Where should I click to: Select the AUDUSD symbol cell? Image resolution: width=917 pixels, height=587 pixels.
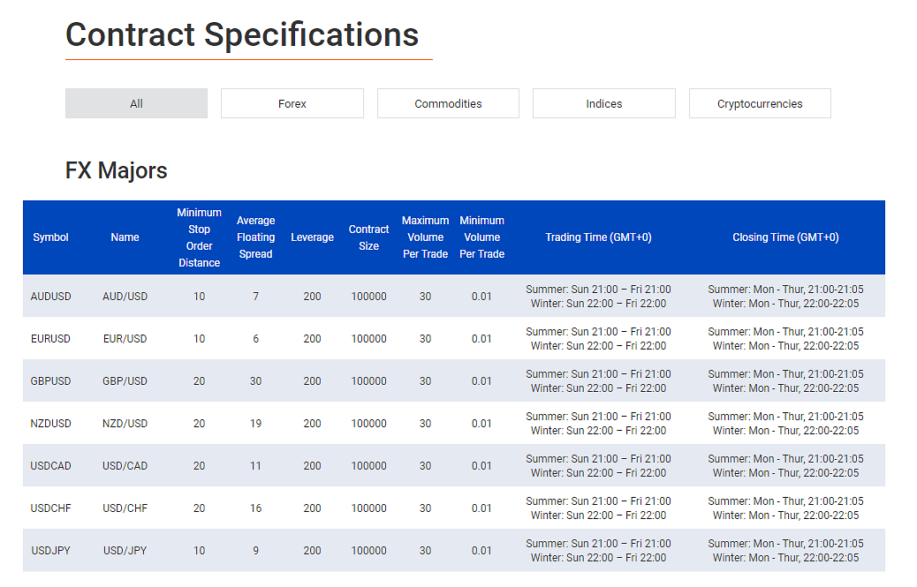tap(50, 297)
